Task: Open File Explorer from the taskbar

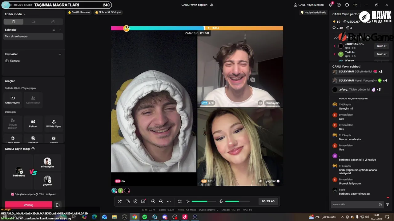Action: click(x=115, y=217)
